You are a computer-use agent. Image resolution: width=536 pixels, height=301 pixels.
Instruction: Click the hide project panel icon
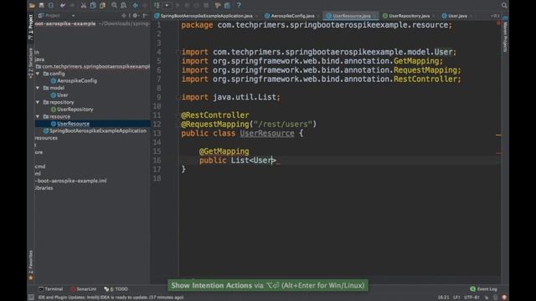click(145, 16)
